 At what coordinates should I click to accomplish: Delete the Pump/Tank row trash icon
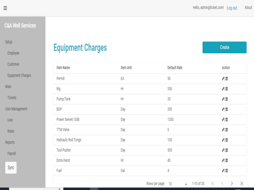click(226, 99)
